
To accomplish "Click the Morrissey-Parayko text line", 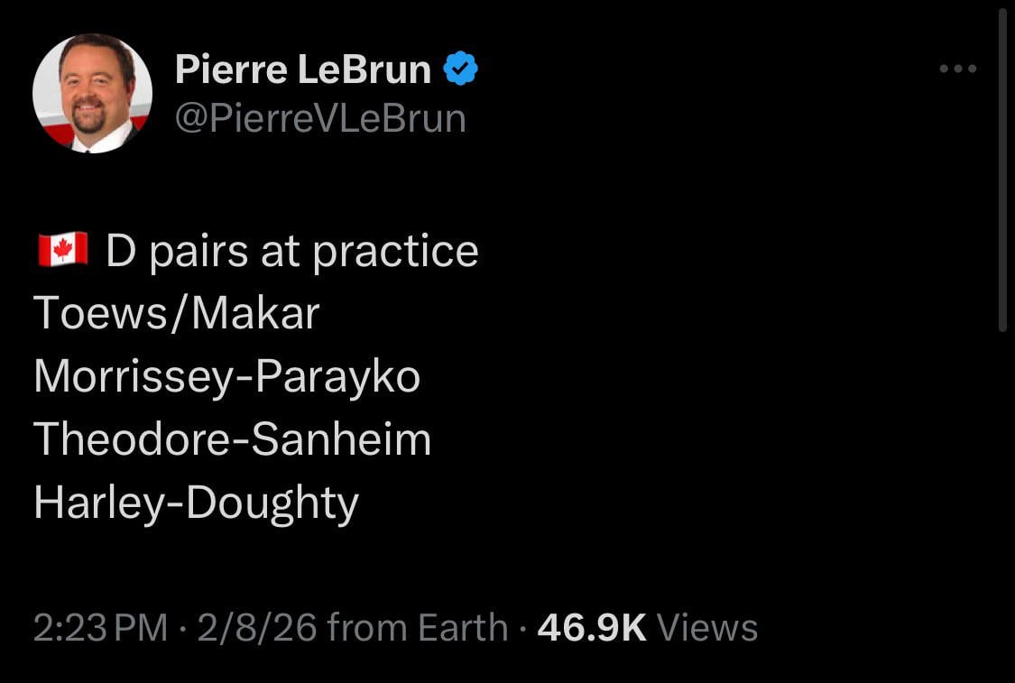I will [x=226, y=376].
